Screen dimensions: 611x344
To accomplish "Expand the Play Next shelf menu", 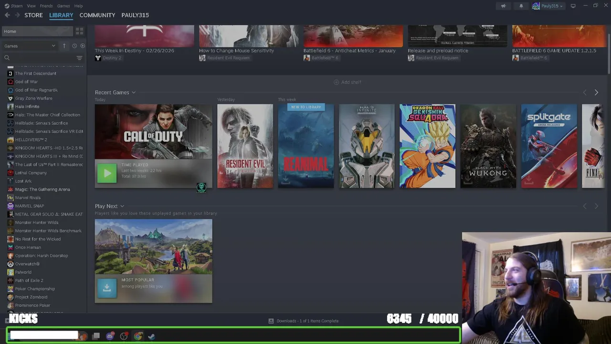I will pyautogui.click(x=122, y=206).
